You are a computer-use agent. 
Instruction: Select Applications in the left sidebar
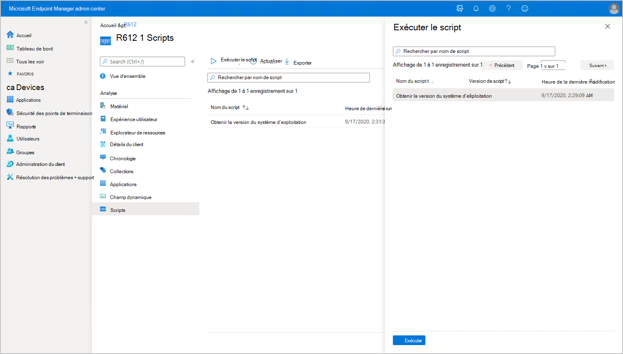click(x=28, y=100)
